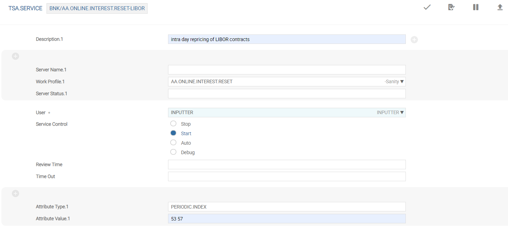508x230 pixels.
Task: Add Attribute Type multi-value group plus icon
Action: [16, 193]
